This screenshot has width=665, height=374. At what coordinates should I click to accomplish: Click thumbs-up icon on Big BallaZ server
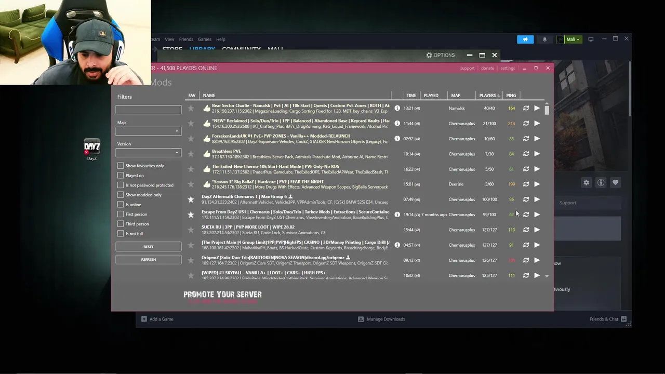click(x=207, y=184)
